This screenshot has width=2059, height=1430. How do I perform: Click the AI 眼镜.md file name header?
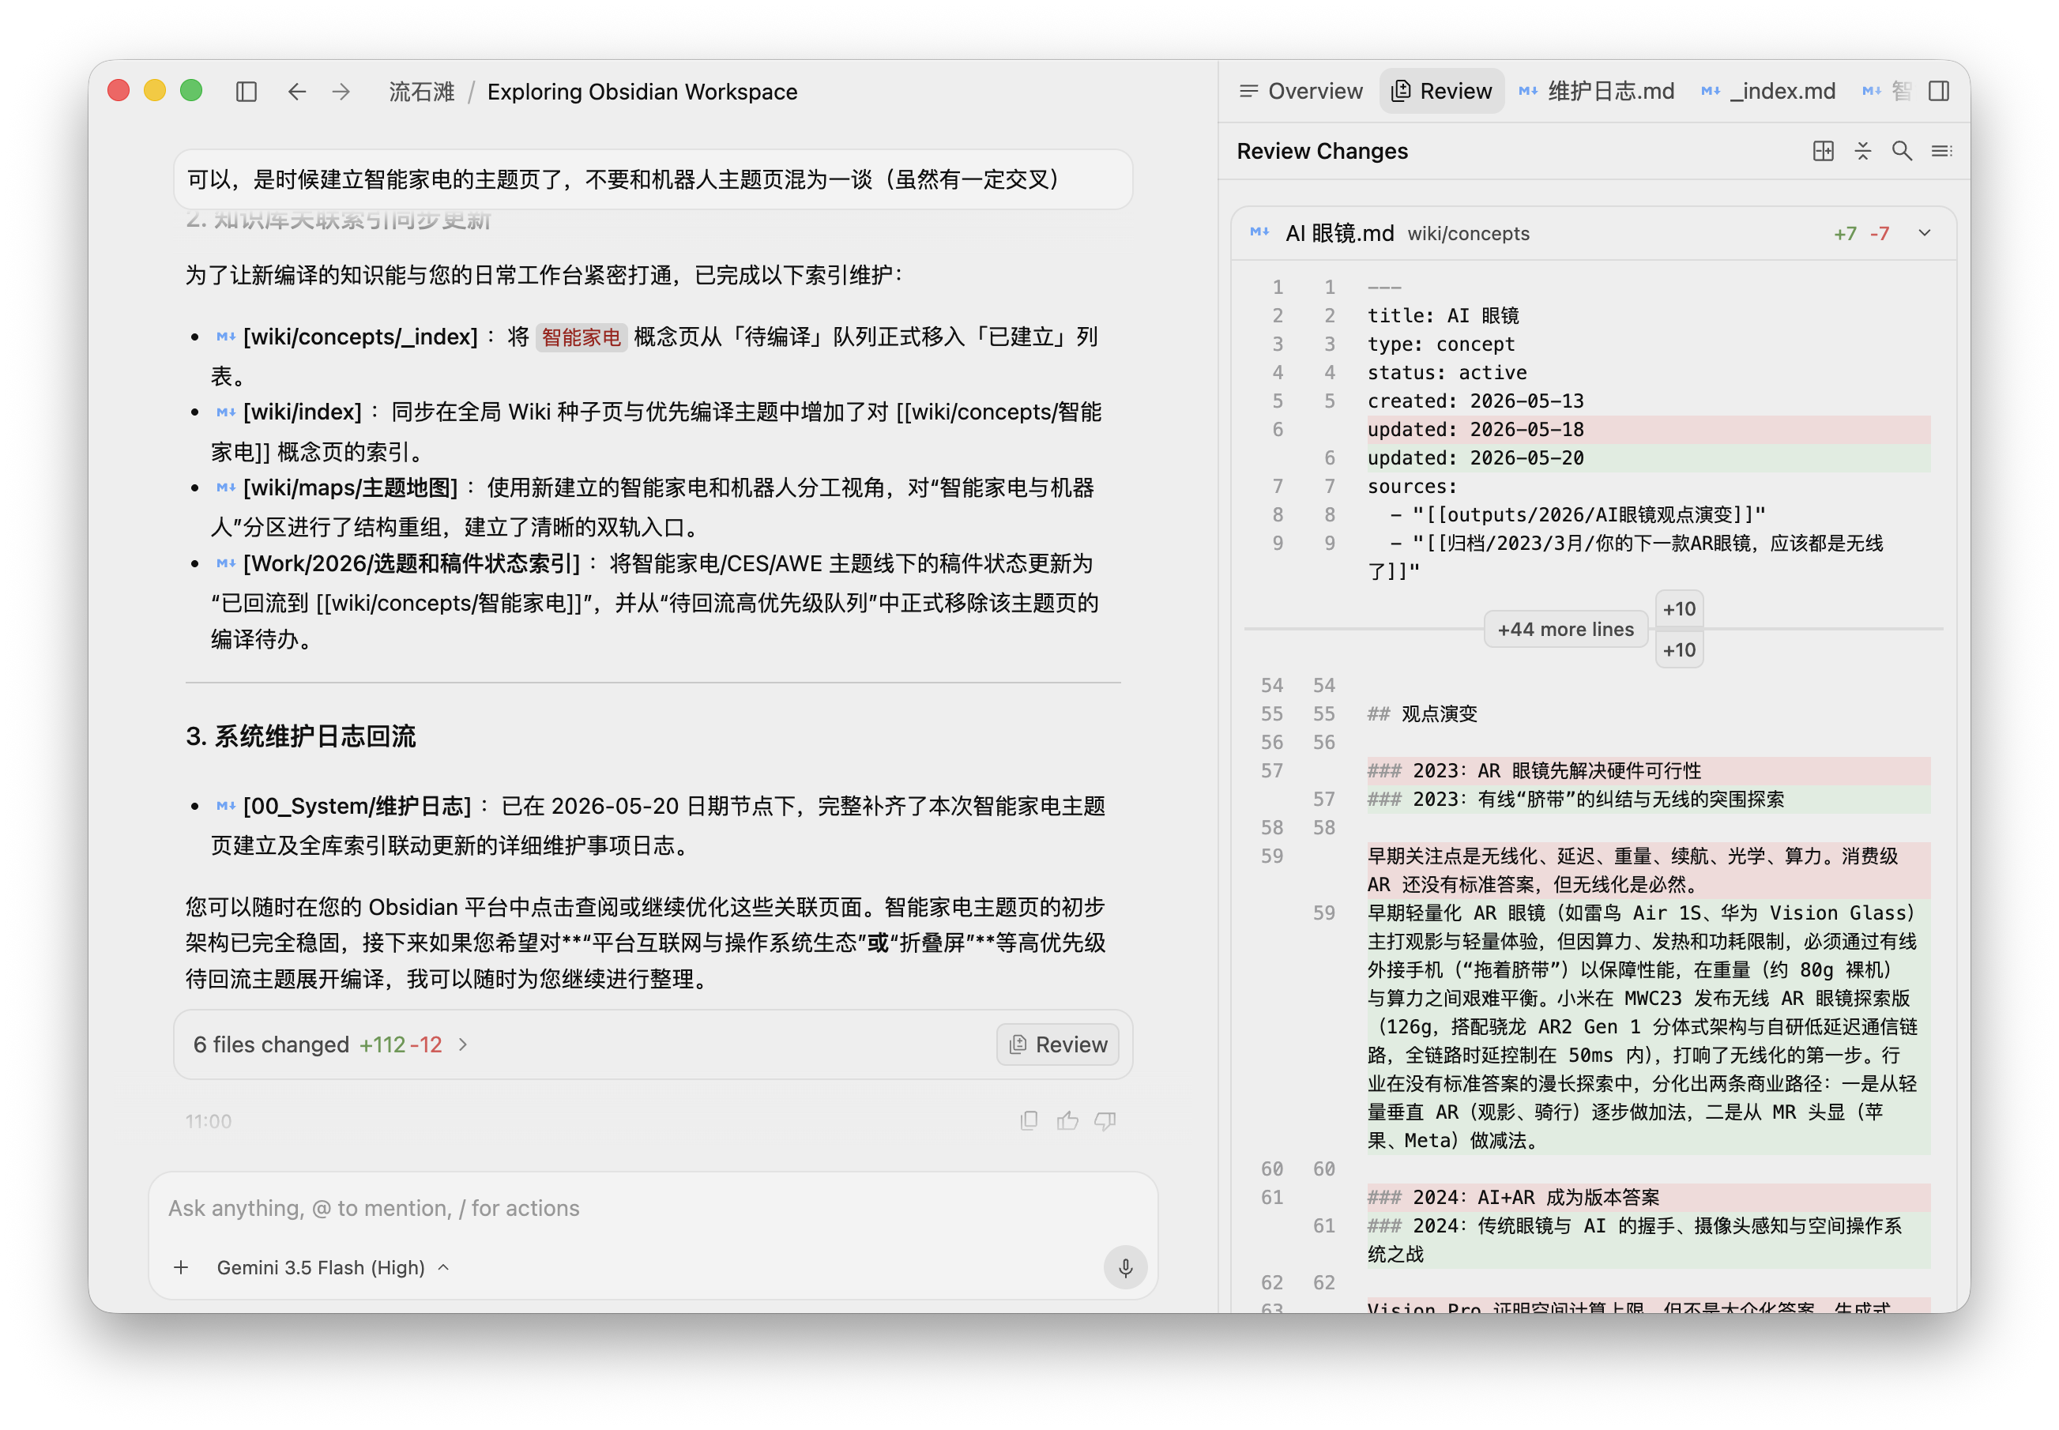(1338, 233)
